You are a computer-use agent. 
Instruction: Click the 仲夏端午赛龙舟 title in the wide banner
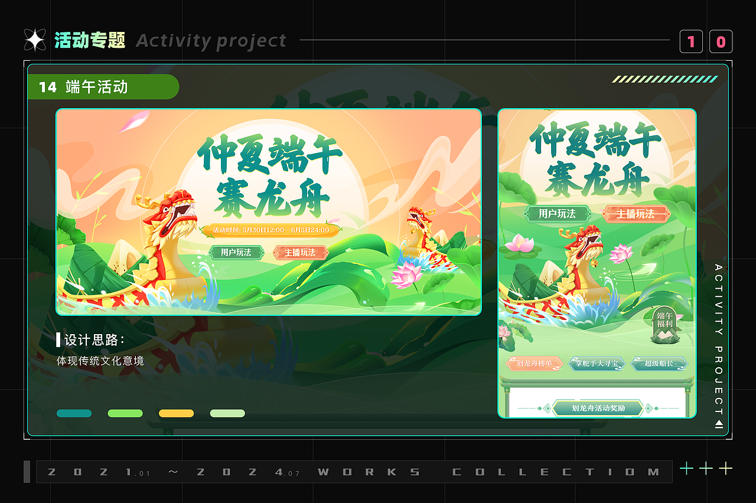point(270,177)
